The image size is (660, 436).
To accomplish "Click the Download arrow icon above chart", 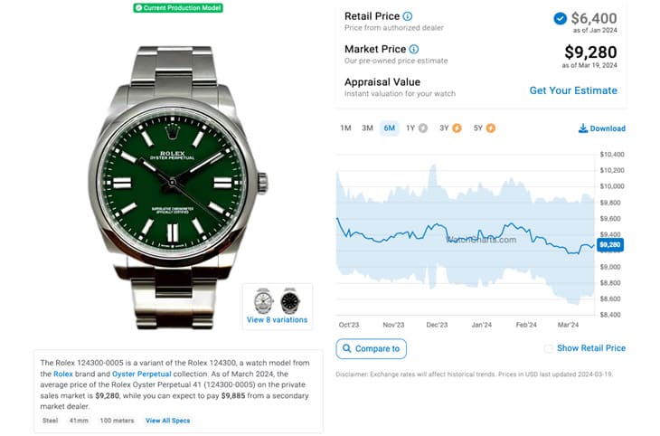I will pyautogui.click(x=583, y=128).
